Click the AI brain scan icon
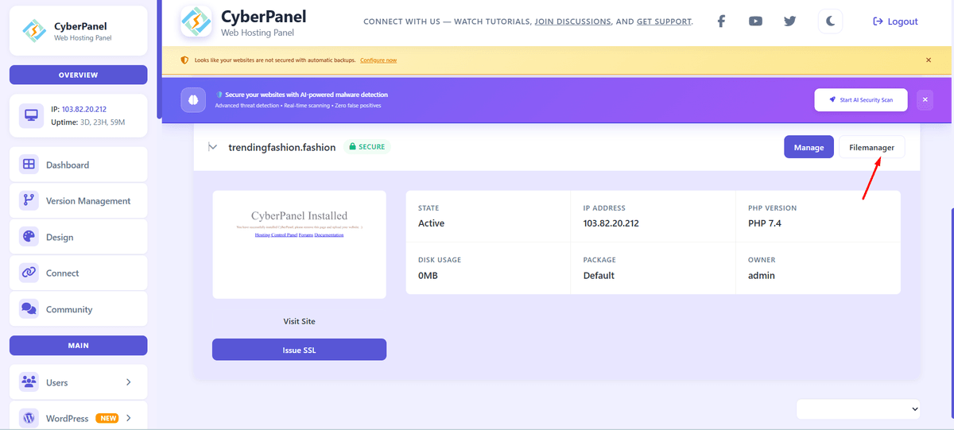954x430 pixels. pos(192,99)
